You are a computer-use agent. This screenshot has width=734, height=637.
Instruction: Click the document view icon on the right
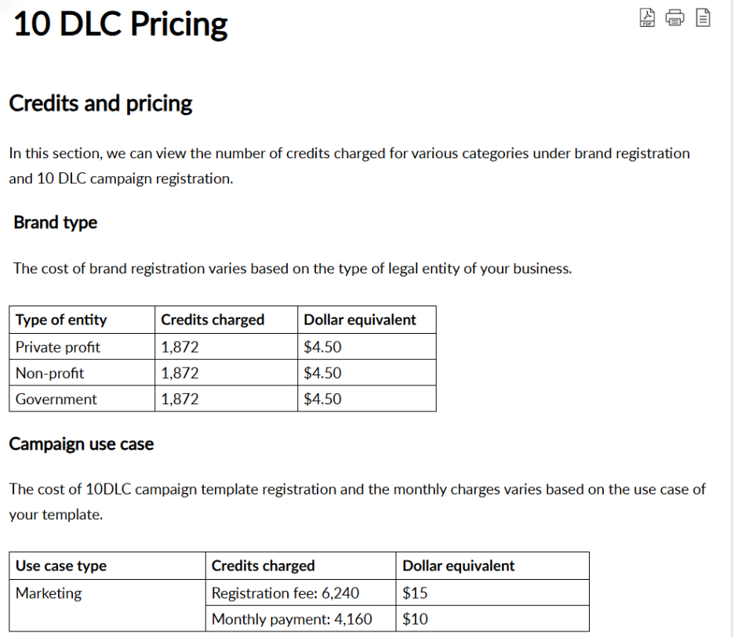pos(703,17)
